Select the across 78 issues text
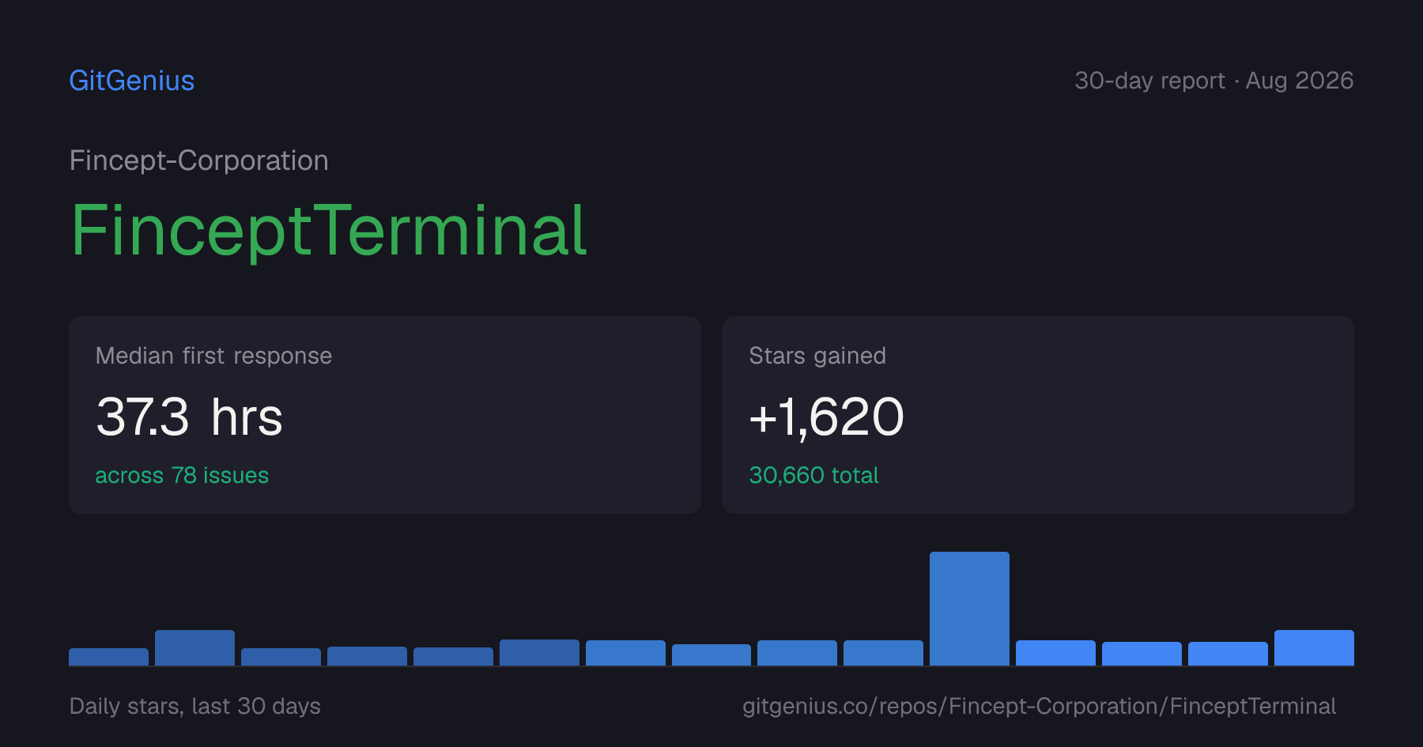Viewport: 1423px width, 747px height. click(x=182, y=475)
